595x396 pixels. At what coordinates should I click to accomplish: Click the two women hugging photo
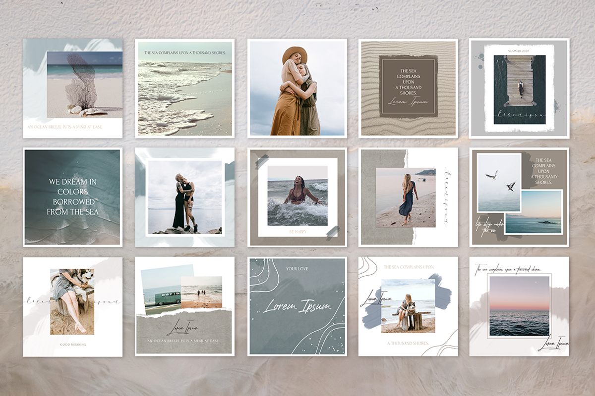[297, 88]
